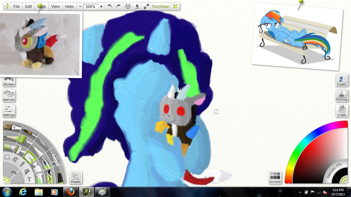Select the Paint Tube tool
The image size is (351, 197).
[x=36, y=167]
